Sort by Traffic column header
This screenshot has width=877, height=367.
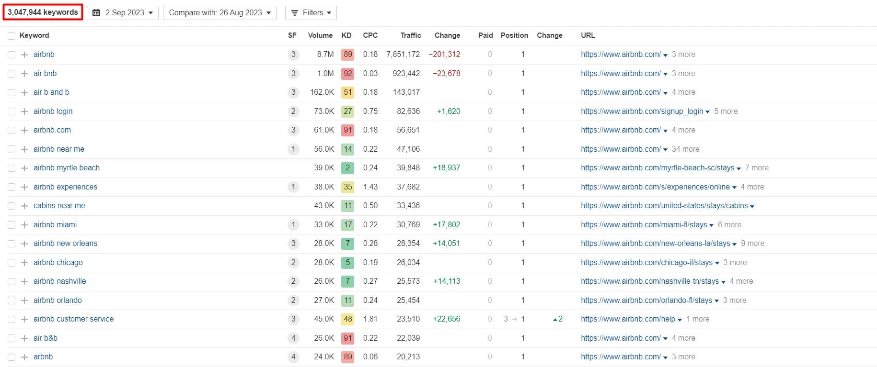point(411,35)
